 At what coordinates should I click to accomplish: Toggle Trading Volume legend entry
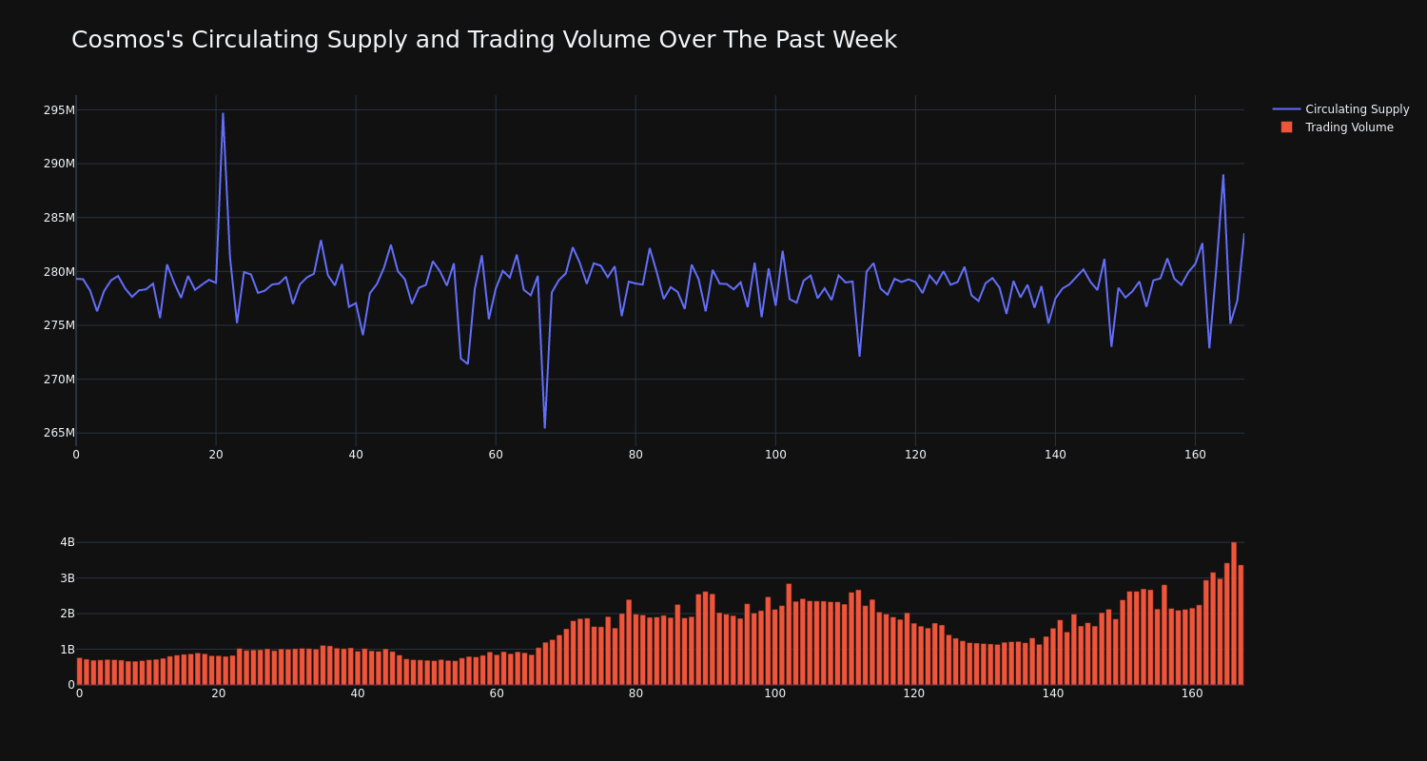[x=1340, y=127]
